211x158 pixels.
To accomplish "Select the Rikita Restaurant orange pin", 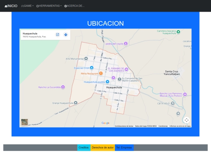I will point(101,73).
